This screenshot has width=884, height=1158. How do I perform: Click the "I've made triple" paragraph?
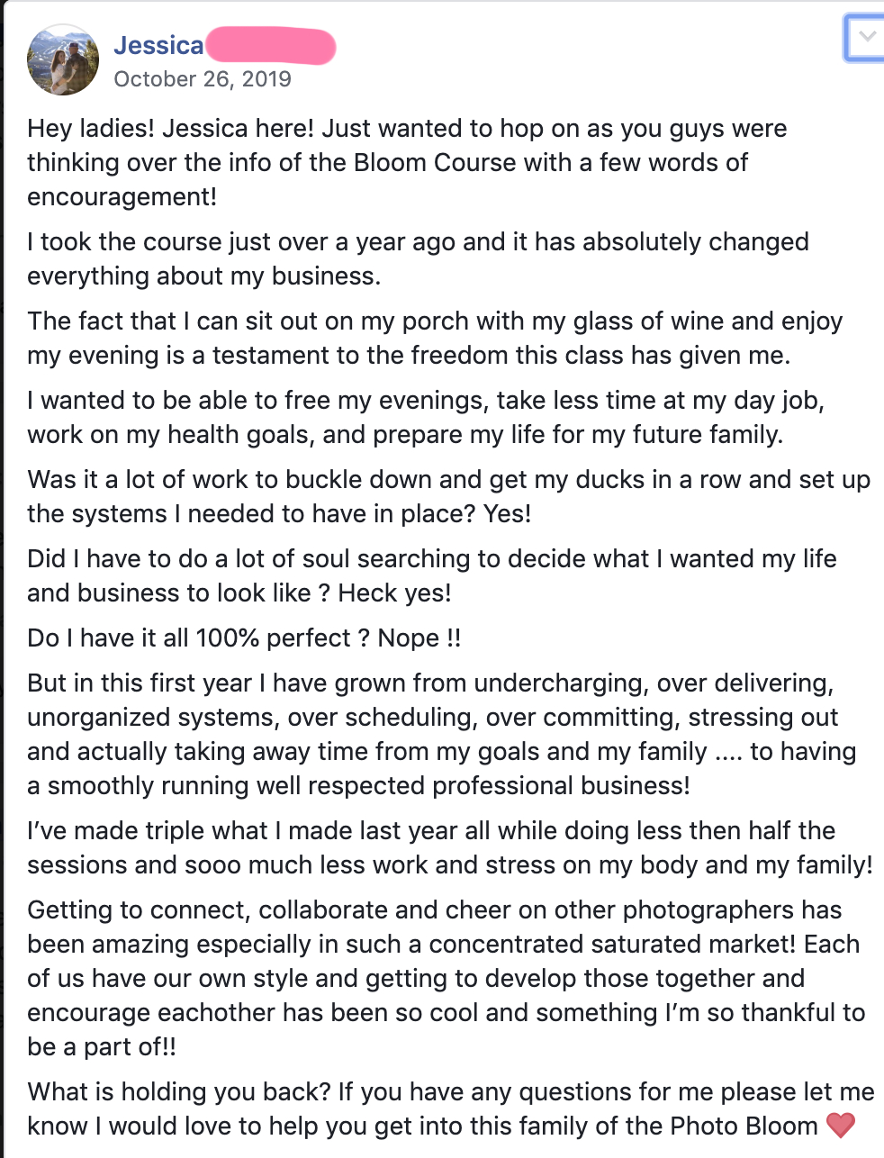(x=449, y=847)
